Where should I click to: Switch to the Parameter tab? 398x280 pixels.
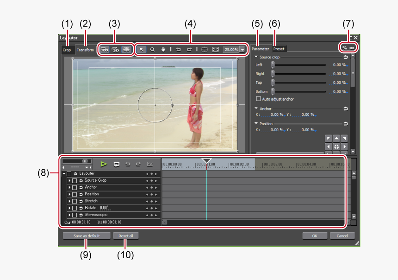(261, 49)
